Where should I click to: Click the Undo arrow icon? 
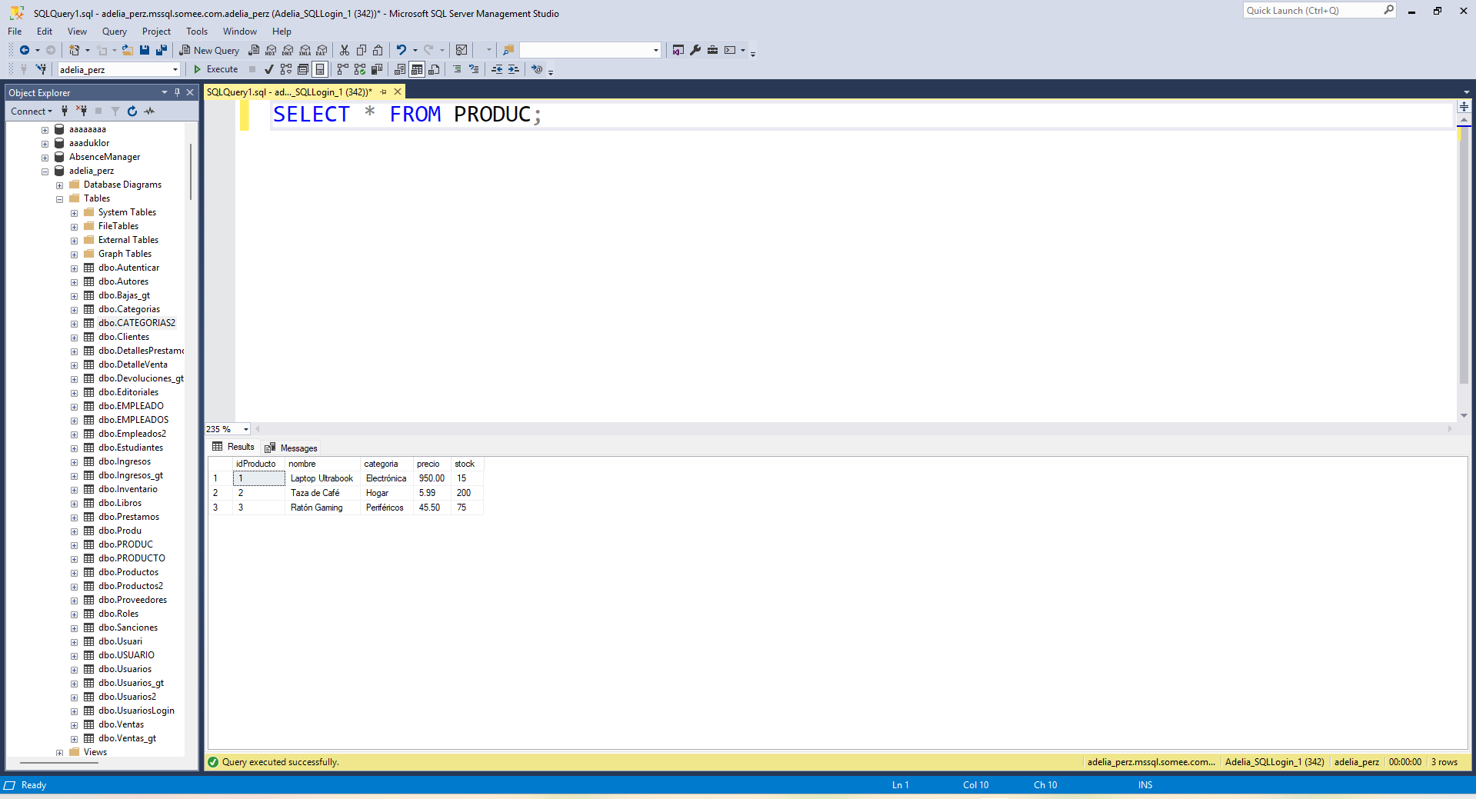pyautogui.click(x=401, y=50)
